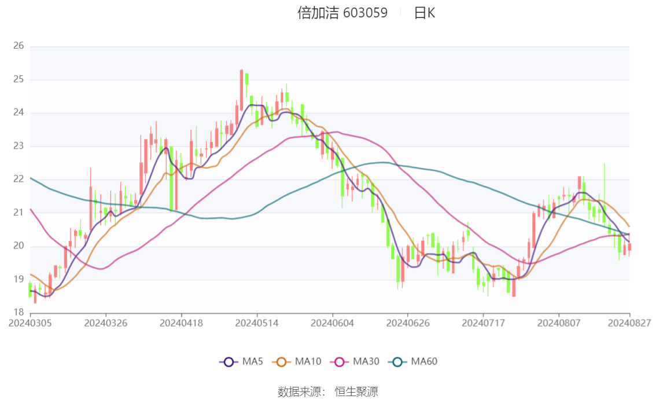Click the 21 price axis label

[x=19, y=213]
